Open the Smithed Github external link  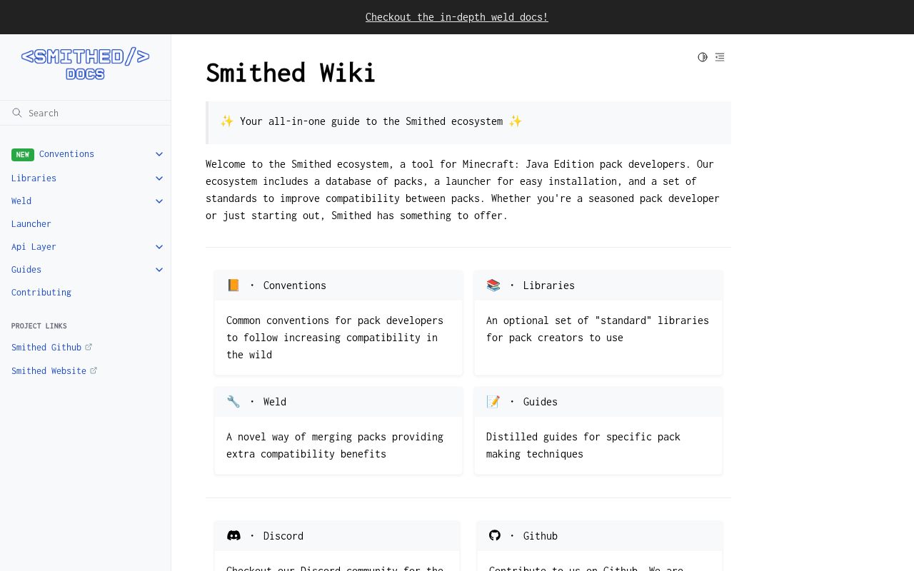(x=46, y=348)
